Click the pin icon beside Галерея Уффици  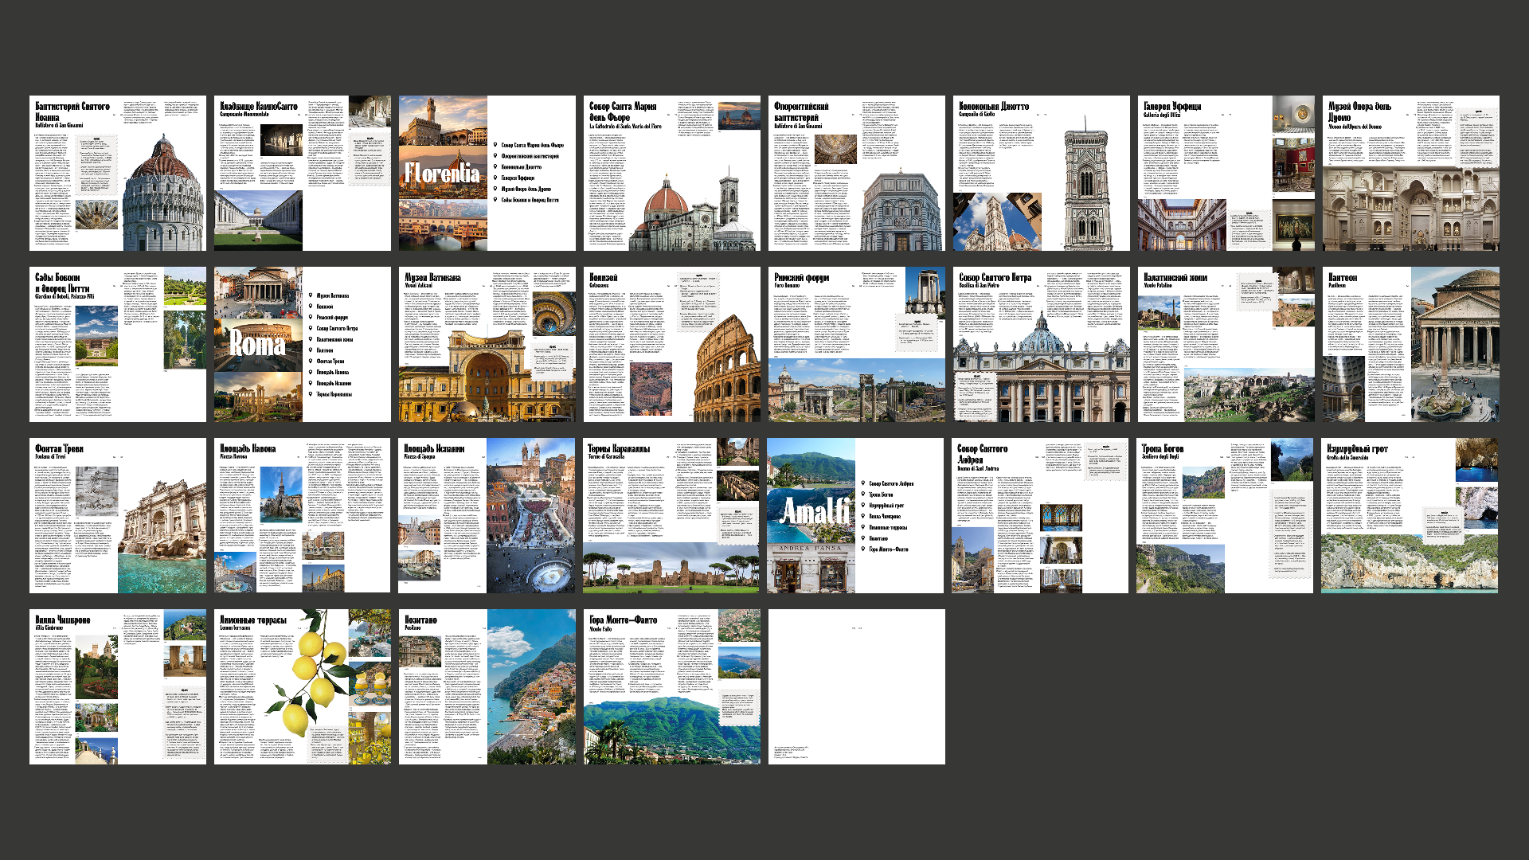coord(495,178)
